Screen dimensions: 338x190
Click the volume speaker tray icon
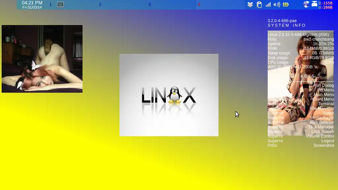(277, 5)
